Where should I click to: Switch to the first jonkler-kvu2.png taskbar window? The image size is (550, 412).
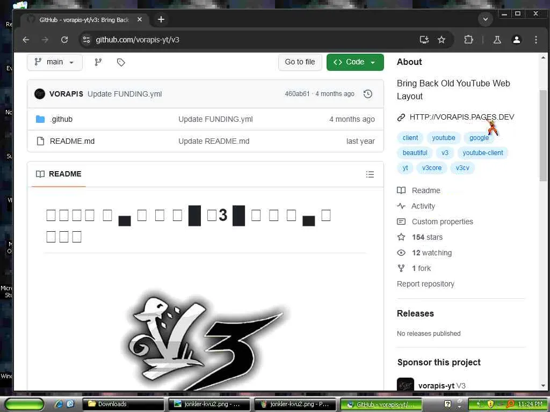tap(209, 404)
